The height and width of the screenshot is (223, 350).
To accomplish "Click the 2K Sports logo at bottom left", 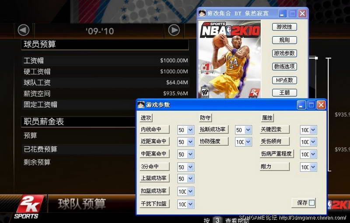I will 29,206.
